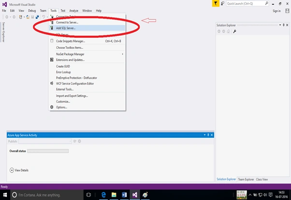Viewport: 291px width, 200px height.
Task: Click the New Project toolbar icon
Action: (20, 17)
